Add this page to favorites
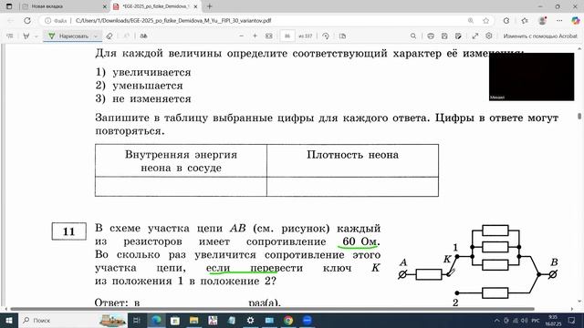This screenshot has width=584, height=328. tap(486, 21)
